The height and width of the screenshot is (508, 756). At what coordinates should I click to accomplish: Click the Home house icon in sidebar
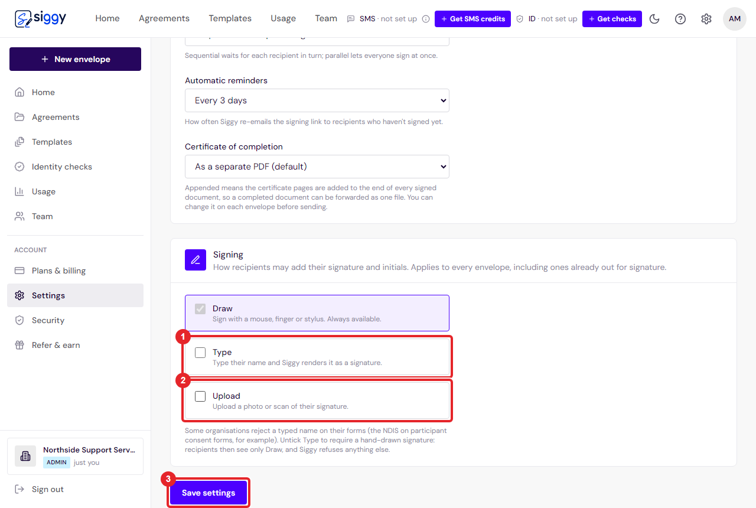[19, 92]
